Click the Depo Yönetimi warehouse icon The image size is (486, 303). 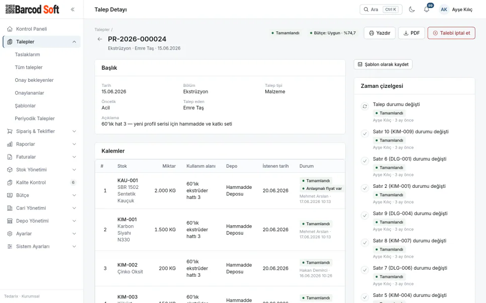[x=10, y=221]
